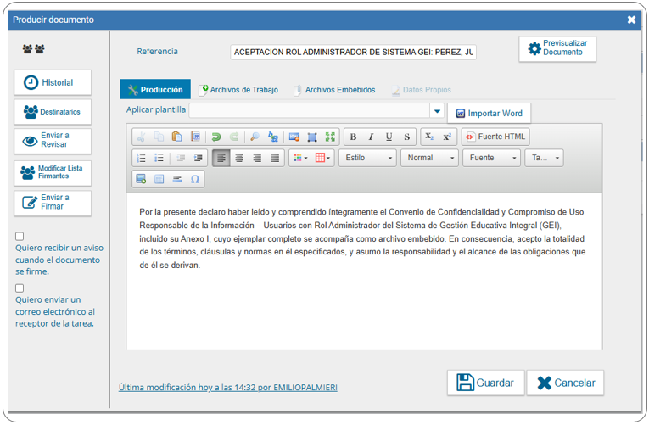The height and width of the screenshot is (425, 649).
Task: Maximize the editor with green arrows icon
Action: click(x=330, y=137)
